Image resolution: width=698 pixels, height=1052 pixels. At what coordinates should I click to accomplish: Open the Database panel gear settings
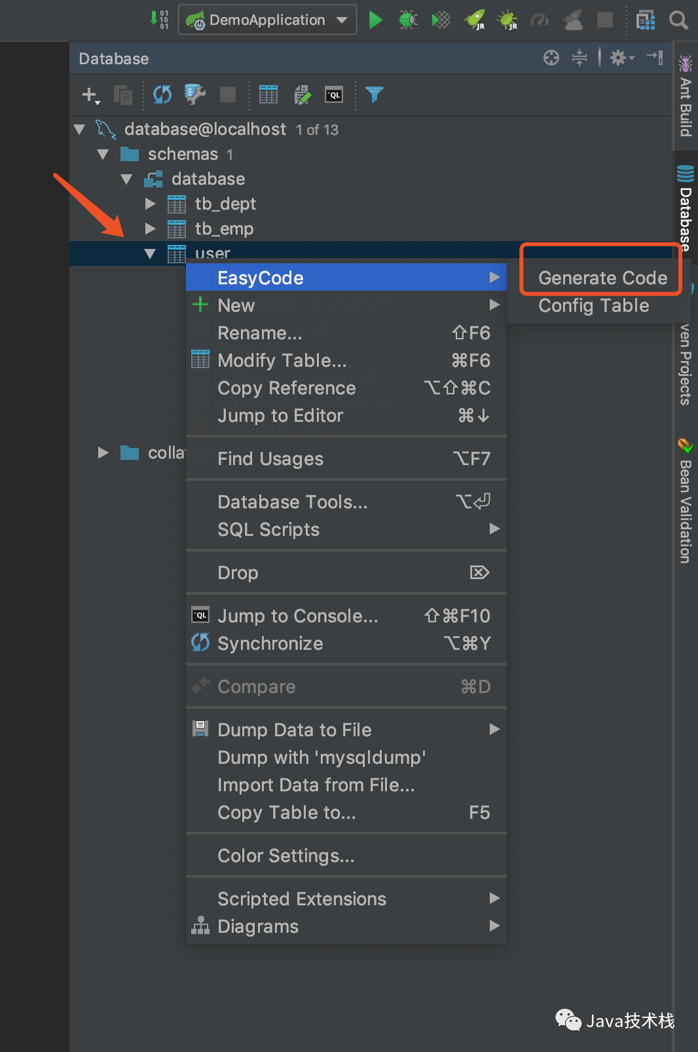(621, 58)
